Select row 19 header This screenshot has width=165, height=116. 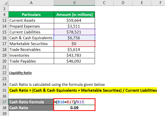tap(4, 55)
